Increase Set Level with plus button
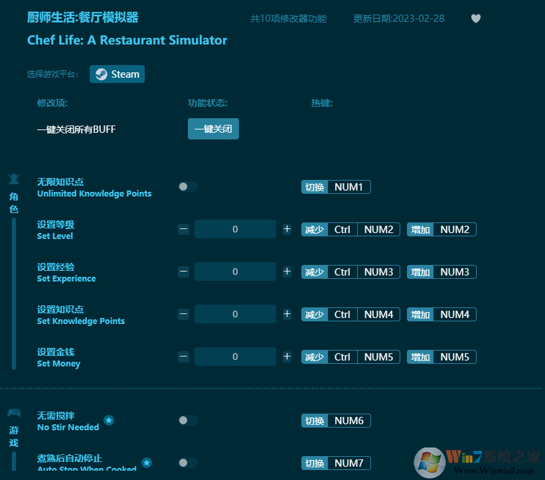This screenshot has width=545, height=480. (x=287, y=229)
